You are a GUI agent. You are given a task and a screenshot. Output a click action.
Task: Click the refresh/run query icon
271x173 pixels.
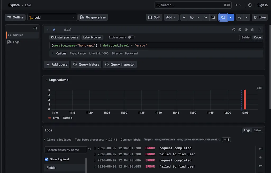point(223,17)
